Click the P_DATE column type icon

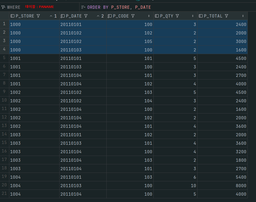62,16
